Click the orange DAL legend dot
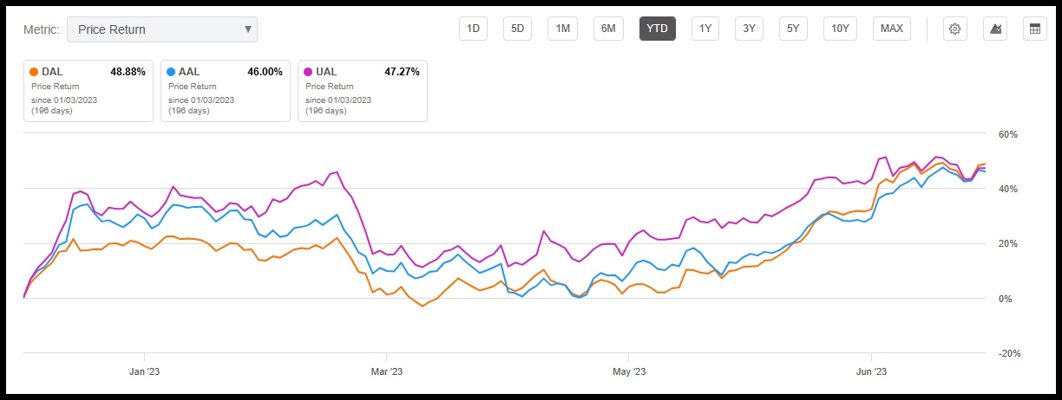Image resolution: width=1062 pixels, height=400 pixels. coord(34,72)
